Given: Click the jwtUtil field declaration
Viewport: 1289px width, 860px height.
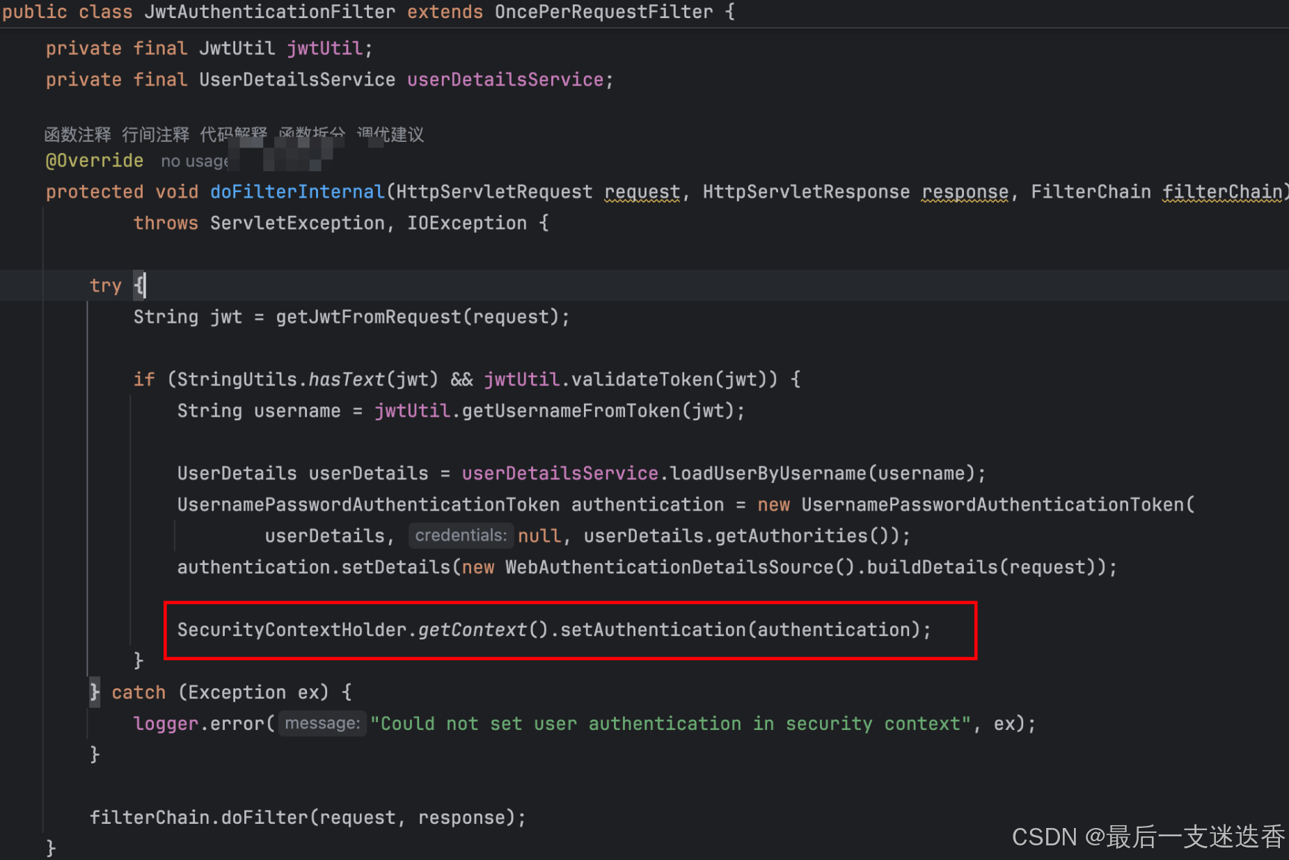Looking at the screenshot, I should pos(325,48).
